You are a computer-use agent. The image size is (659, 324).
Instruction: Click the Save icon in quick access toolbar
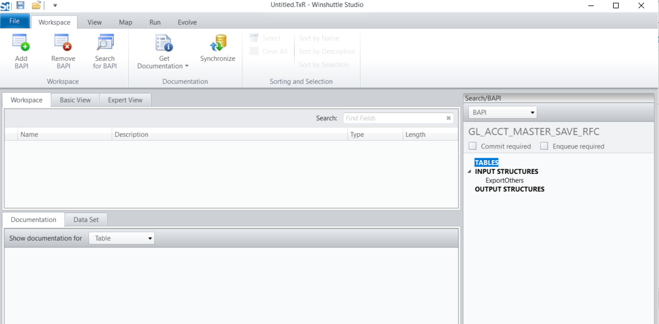20,5
